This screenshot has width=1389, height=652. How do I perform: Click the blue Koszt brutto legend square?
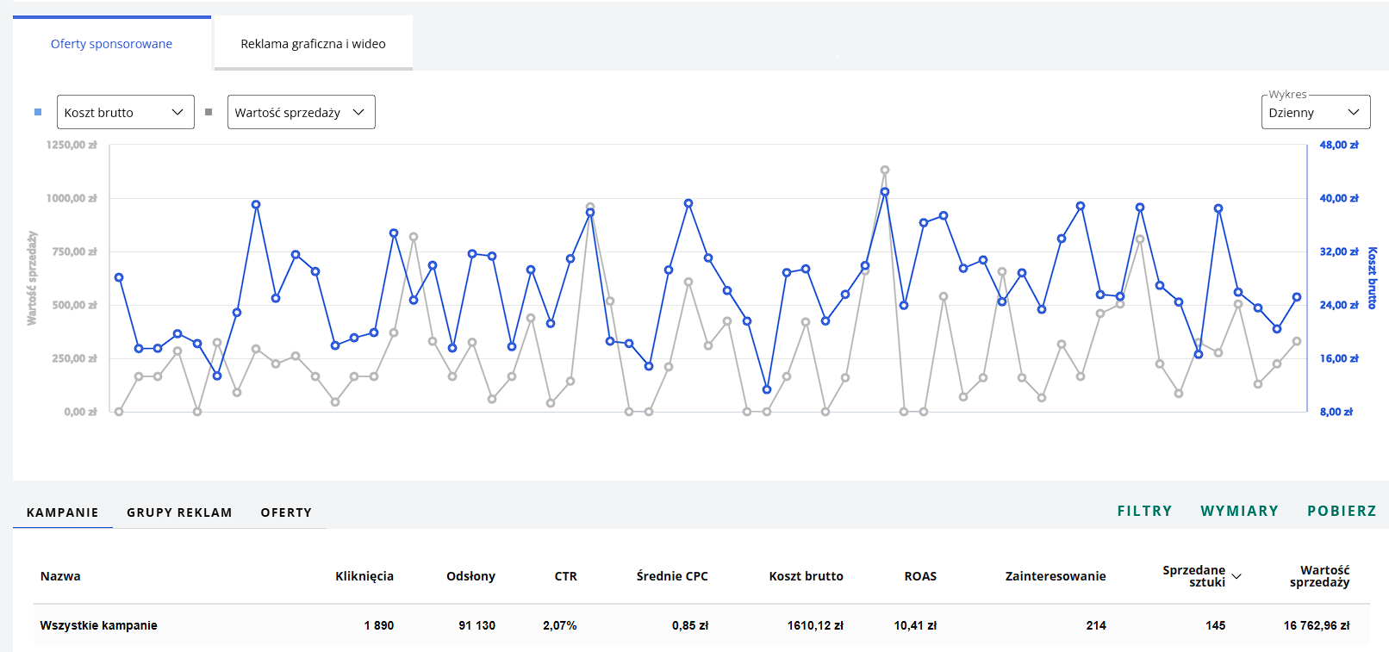38,112
